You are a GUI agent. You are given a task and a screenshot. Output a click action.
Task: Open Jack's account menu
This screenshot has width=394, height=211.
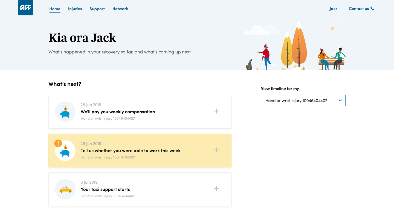pos(334,8)
